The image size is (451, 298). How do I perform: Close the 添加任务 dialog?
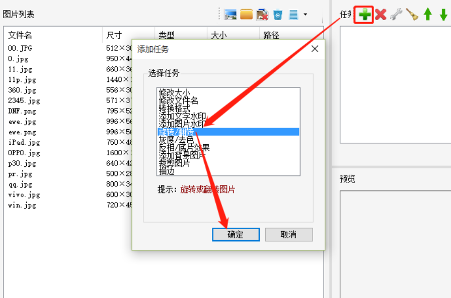315,49
